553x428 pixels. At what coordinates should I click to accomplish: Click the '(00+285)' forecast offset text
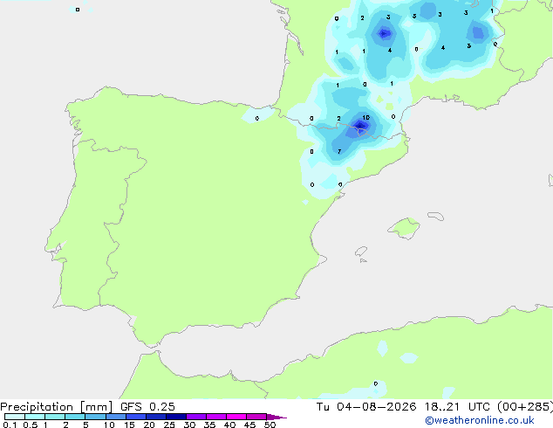click(525, 407)
